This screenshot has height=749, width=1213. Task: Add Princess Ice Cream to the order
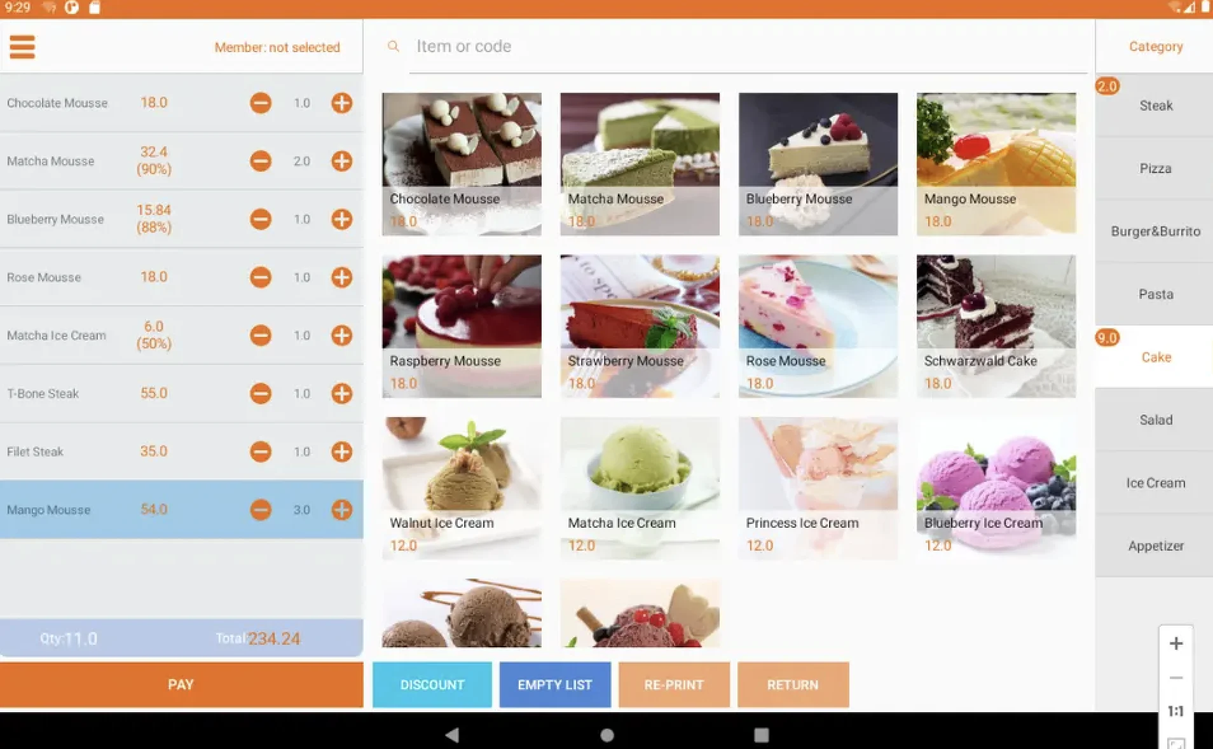tap(818, 488)
